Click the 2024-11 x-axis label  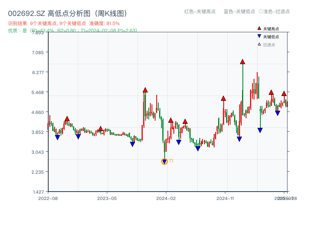point(225,198)
